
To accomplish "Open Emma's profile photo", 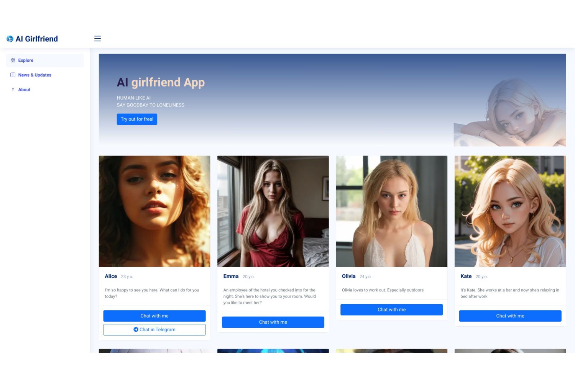I will [273, 211].
